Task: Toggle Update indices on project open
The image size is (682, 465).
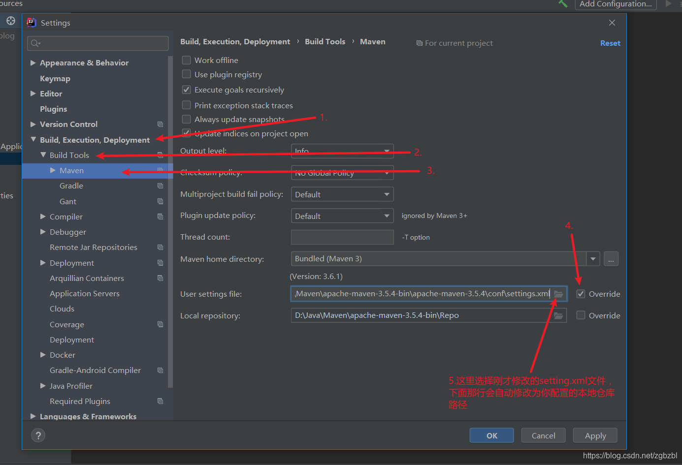Action: 186,133
